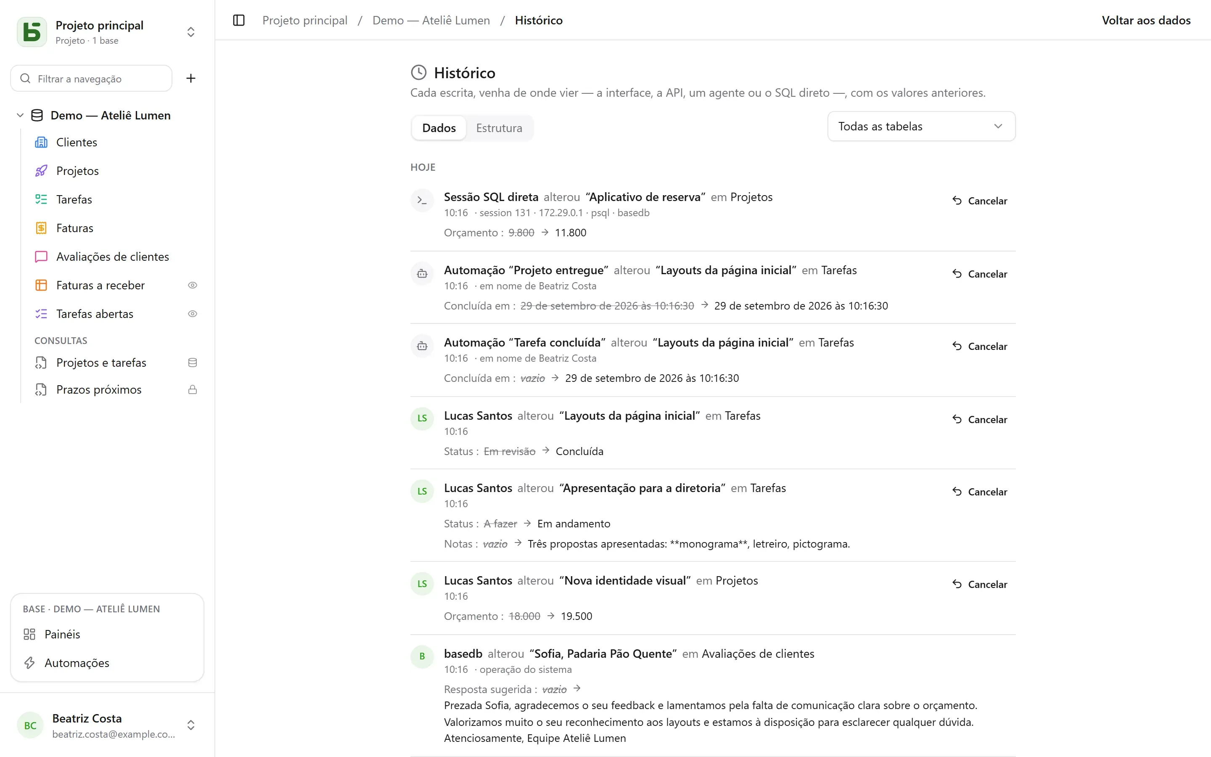
Task: Switch to the Dados tab
Action: click(x=439, y=128)
